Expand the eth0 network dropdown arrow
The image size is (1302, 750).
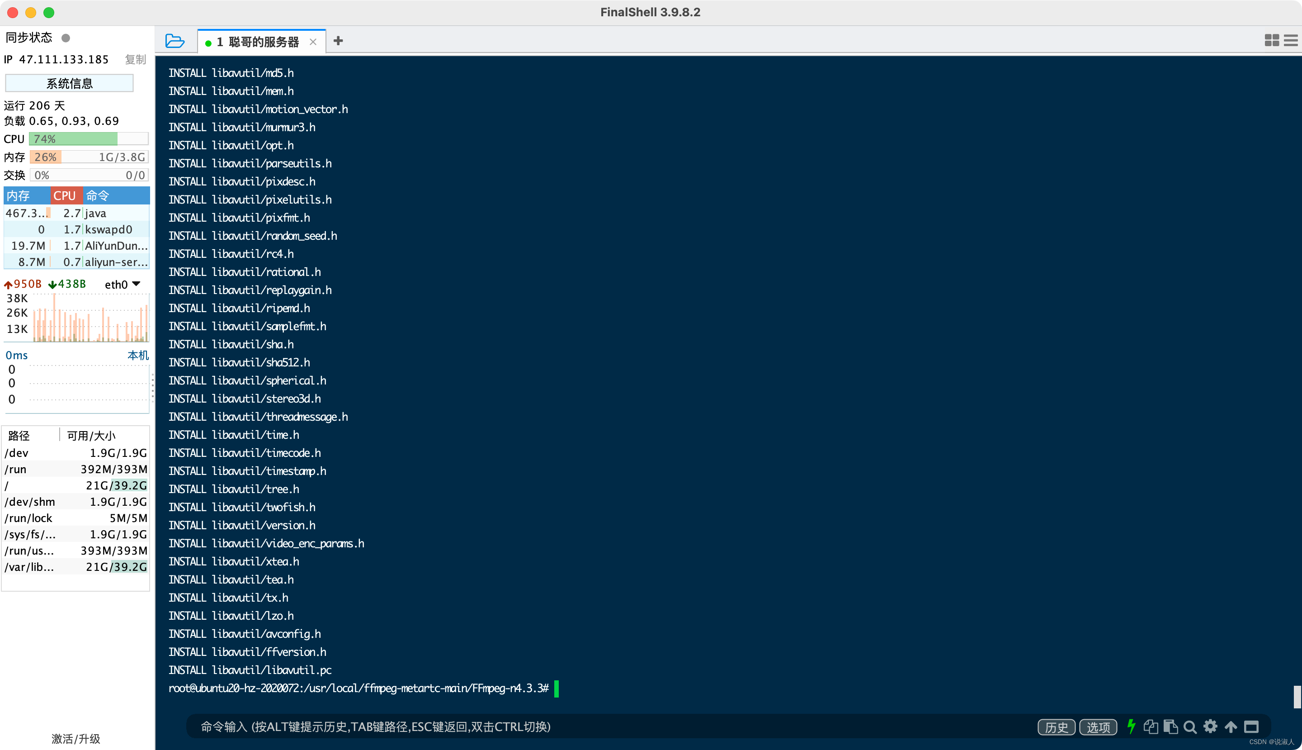139,285
